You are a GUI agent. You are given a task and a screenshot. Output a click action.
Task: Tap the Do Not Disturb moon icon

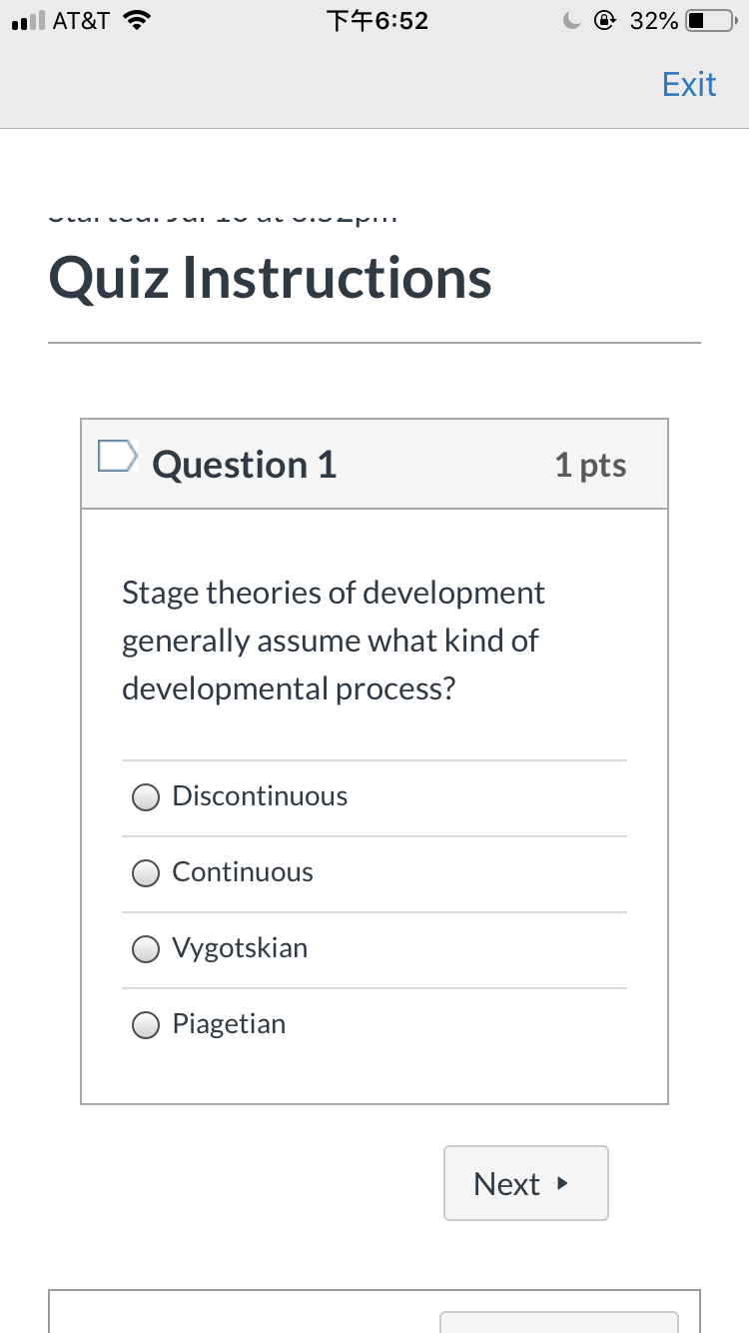pos(572,21)
